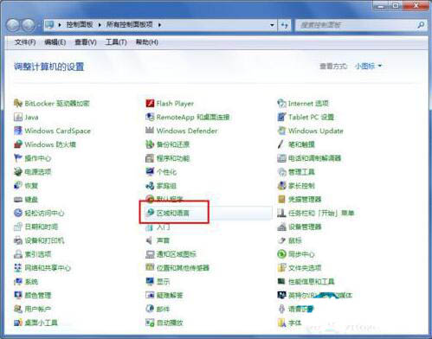Click the Java icon
Image resolution: width=432 pixels, height=339 pixels.
(x=18, y=117)
